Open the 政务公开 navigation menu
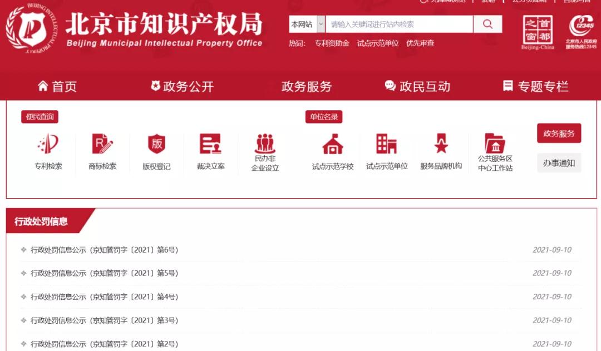 pos(182,86)
